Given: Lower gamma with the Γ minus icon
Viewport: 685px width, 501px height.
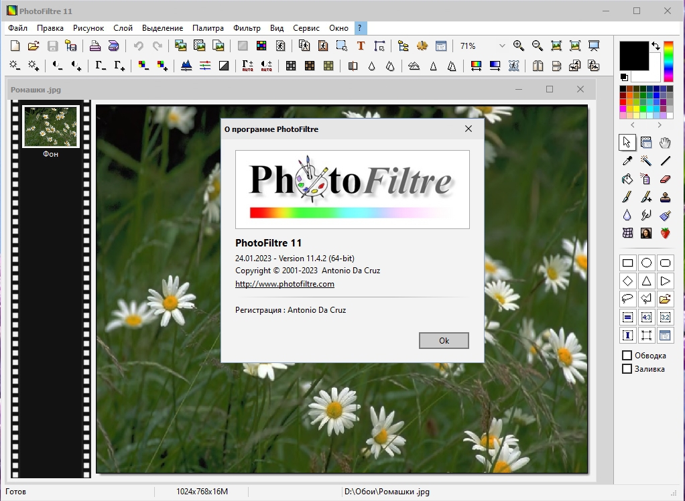Looking at the screenshot, I should (101, 66).
